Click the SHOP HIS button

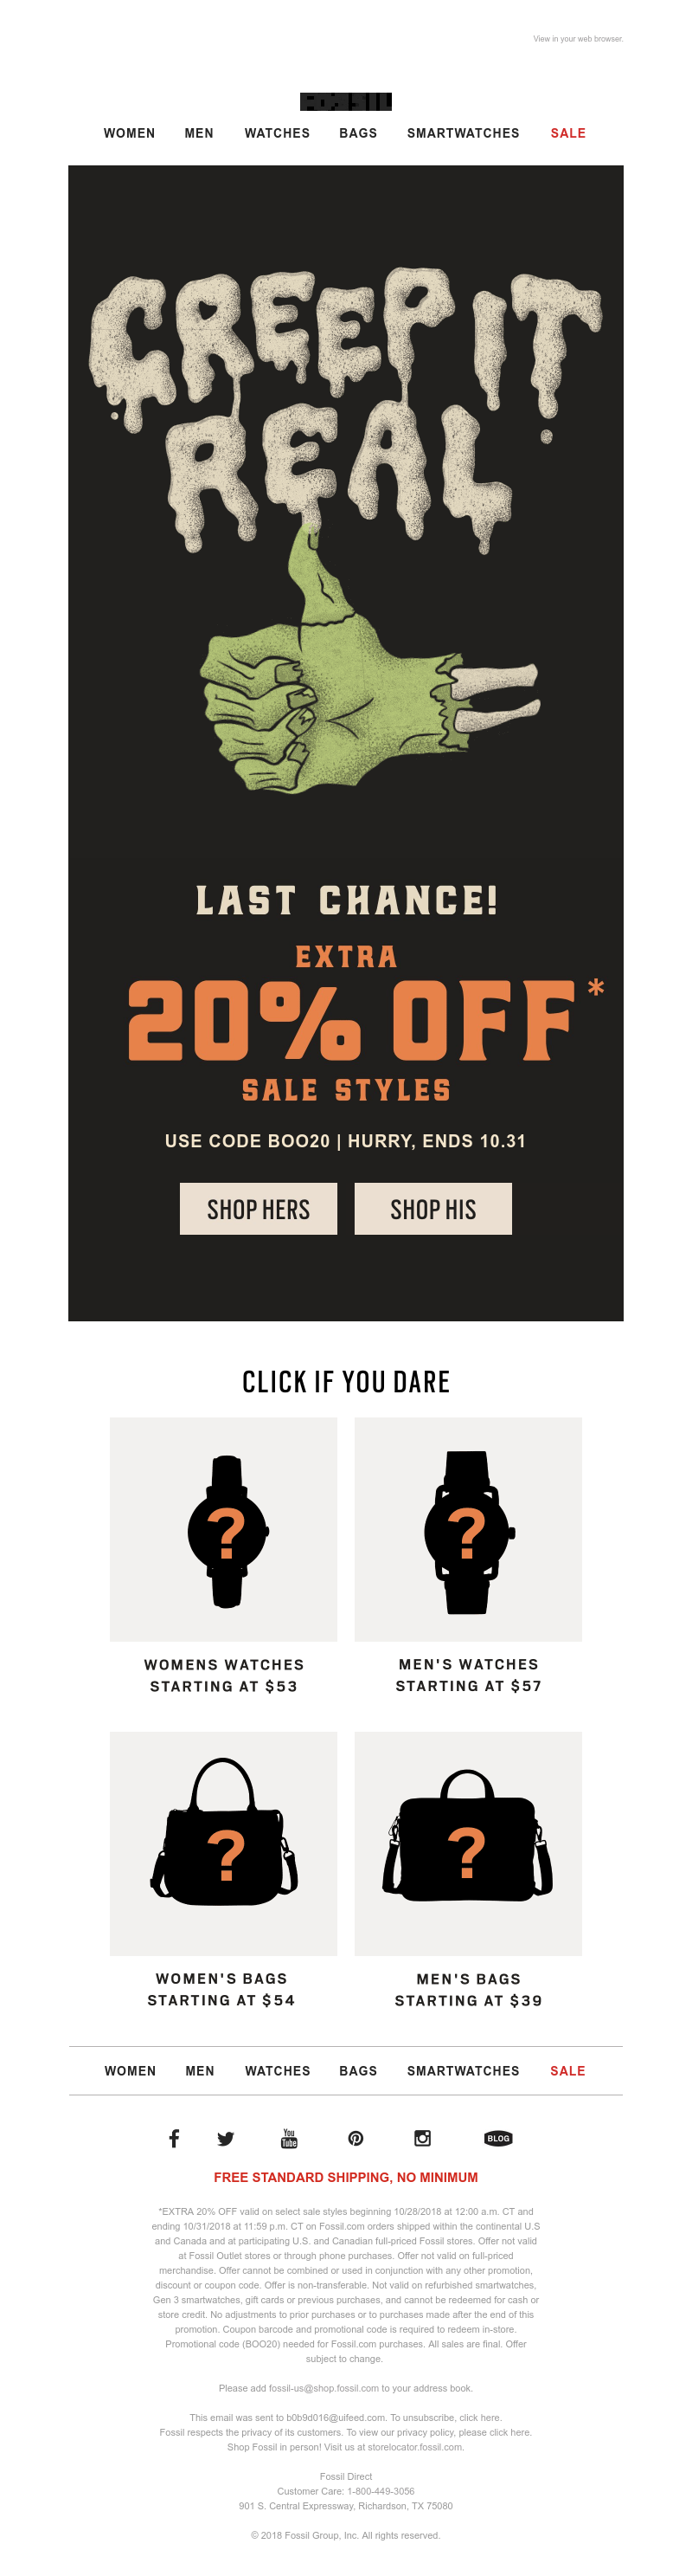(433, 1209)
